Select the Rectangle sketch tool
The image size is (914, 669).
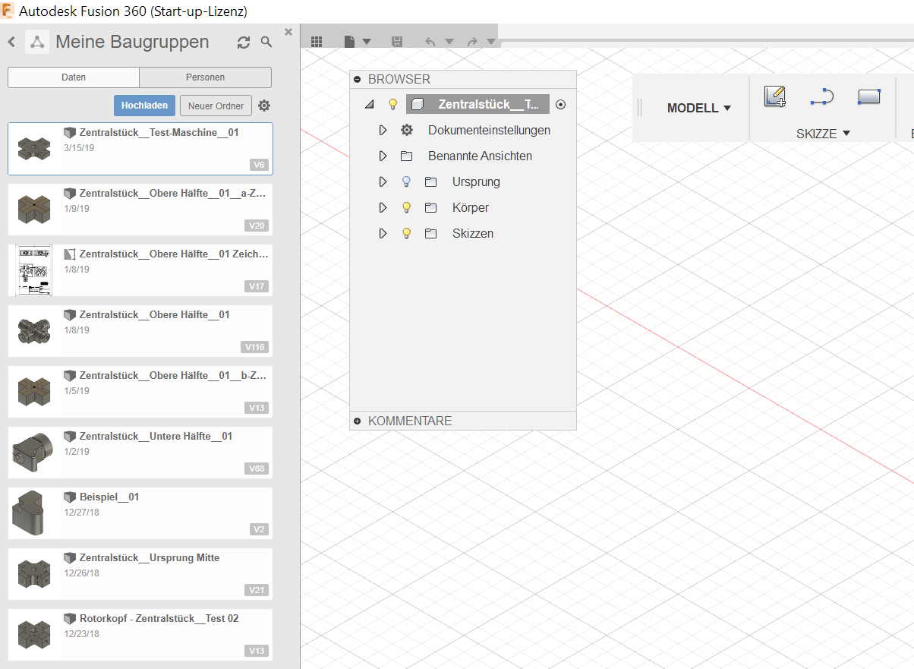(868, 96)
